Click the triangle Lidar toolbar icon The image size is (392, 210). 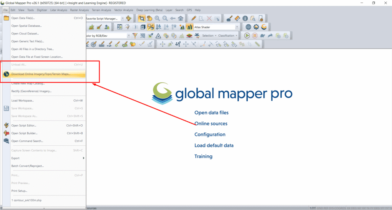(158, 36)
